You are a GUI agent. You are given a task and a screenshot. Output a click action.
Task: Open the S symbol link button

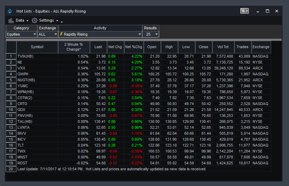tap(245, 11)
